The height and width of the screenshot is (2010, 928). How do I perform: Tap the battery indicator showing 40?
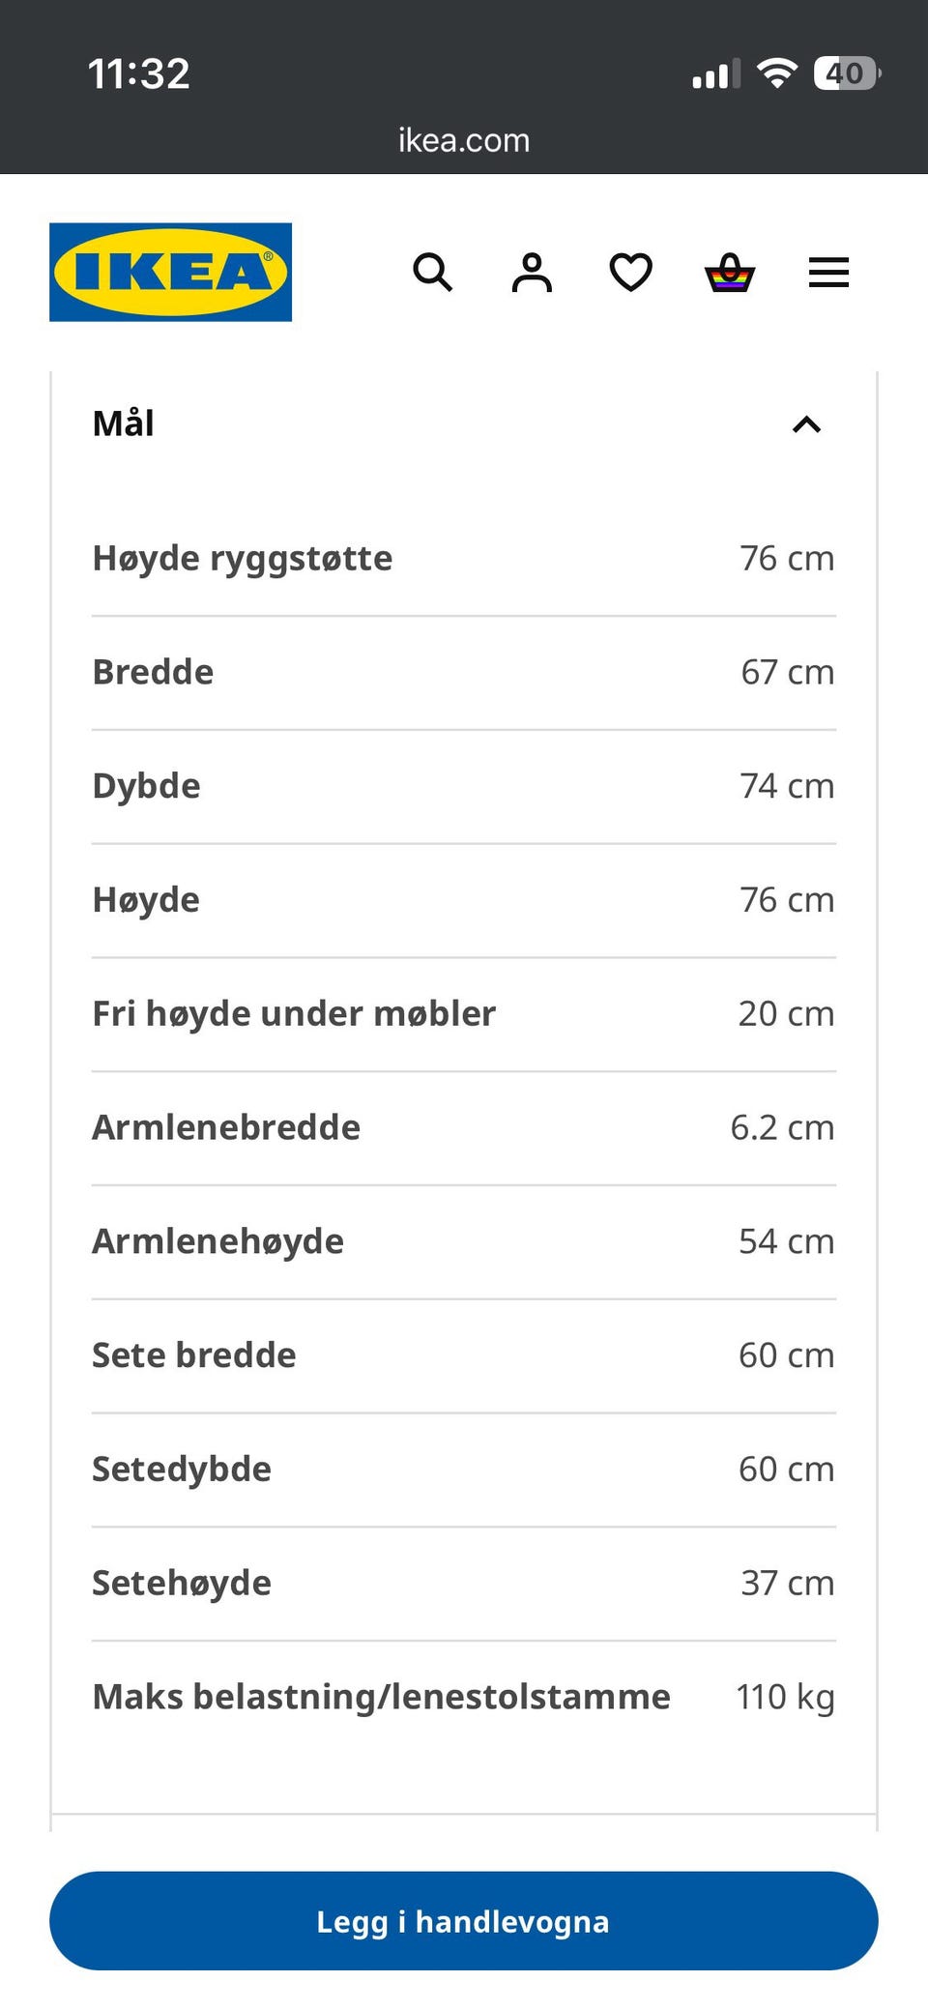tap(847, 73)
